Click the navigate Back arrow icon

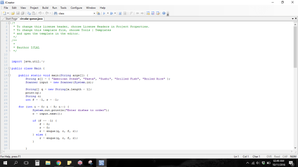pyautogui.click(x=138, y=13)
